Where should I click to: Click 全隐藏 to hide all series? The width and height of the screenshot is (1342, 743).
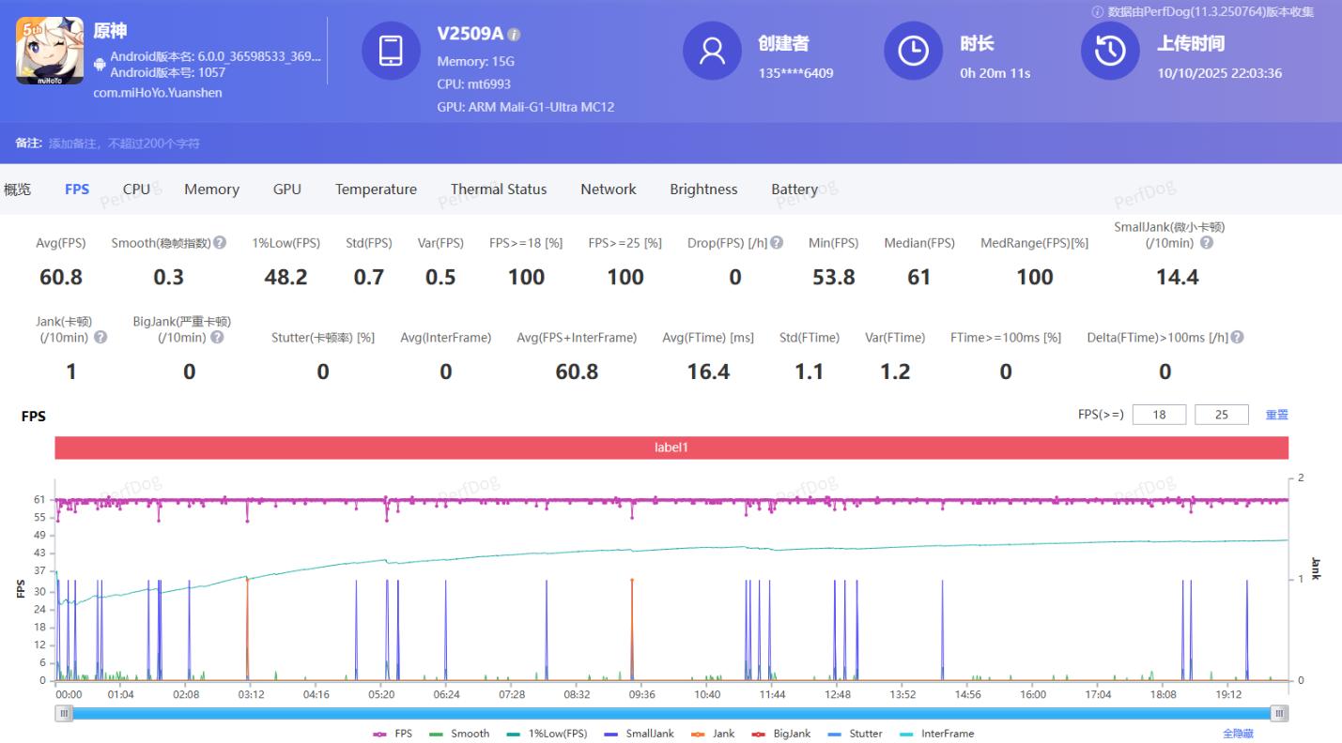[x=1237, y=734]
